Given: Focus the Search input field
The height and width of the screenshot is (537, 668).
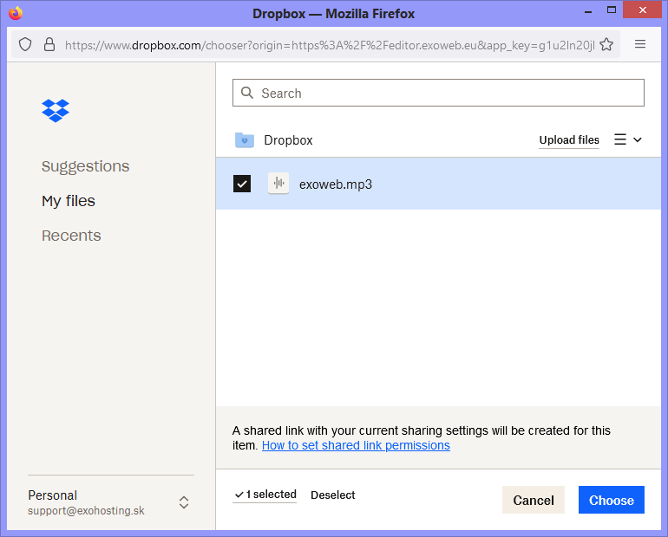Looking at the screenshot, I should coord(438,93).
